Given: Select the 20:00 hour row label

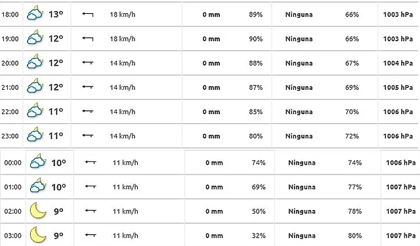Looking at the screenshot, I should click(10, 63).
